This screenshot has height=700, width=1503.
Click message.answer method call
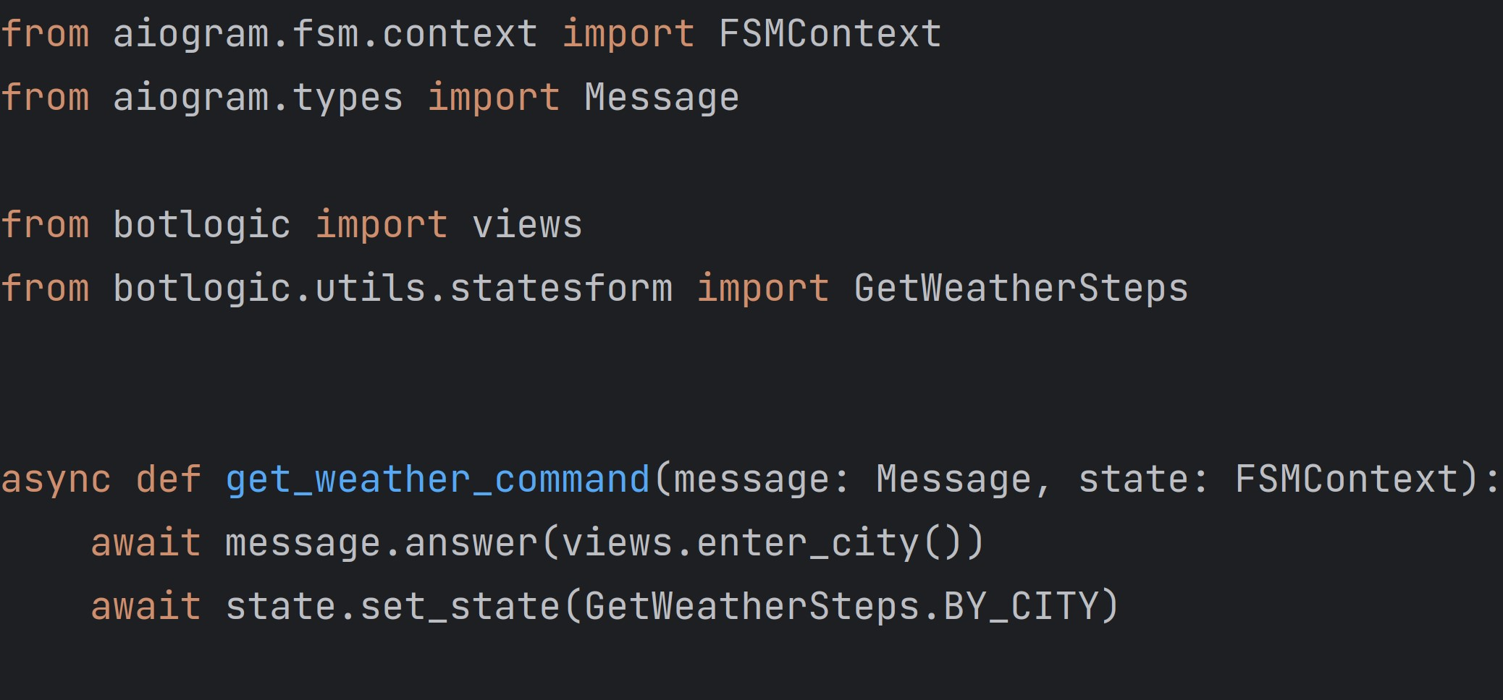point(382,543)
